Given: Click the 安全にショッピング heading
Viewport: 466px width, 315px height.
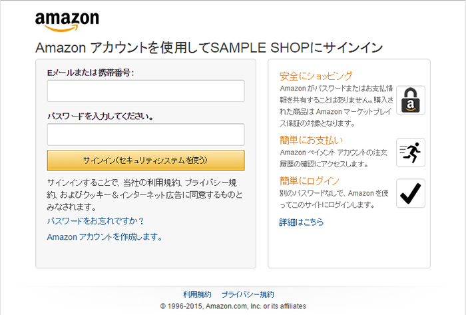Looking at the screenshot, I should (316, 76).
